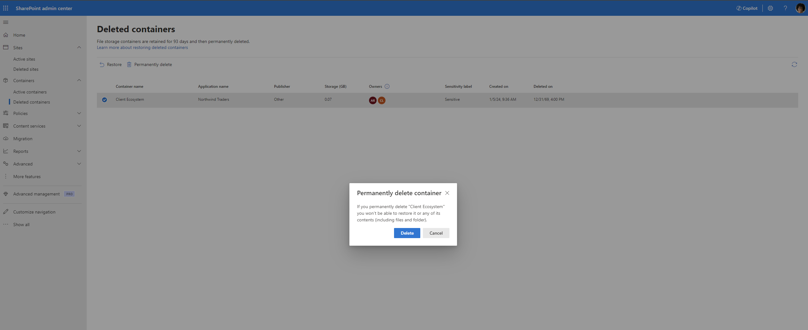Screen dimensions: 808x330
Task: Click the Migration cloud icon
Action: click(6, 138)
